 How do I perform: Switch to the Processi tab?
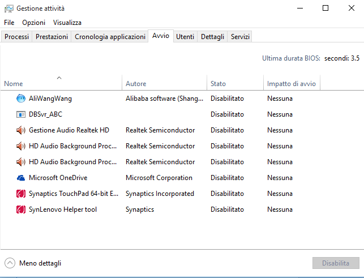click(17, 37)
